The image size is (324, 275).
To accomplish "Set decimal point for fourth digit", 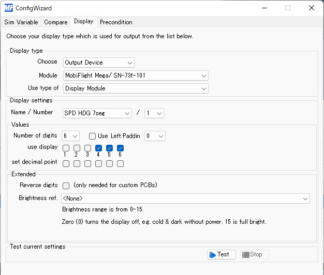I will tap(98, 163).
